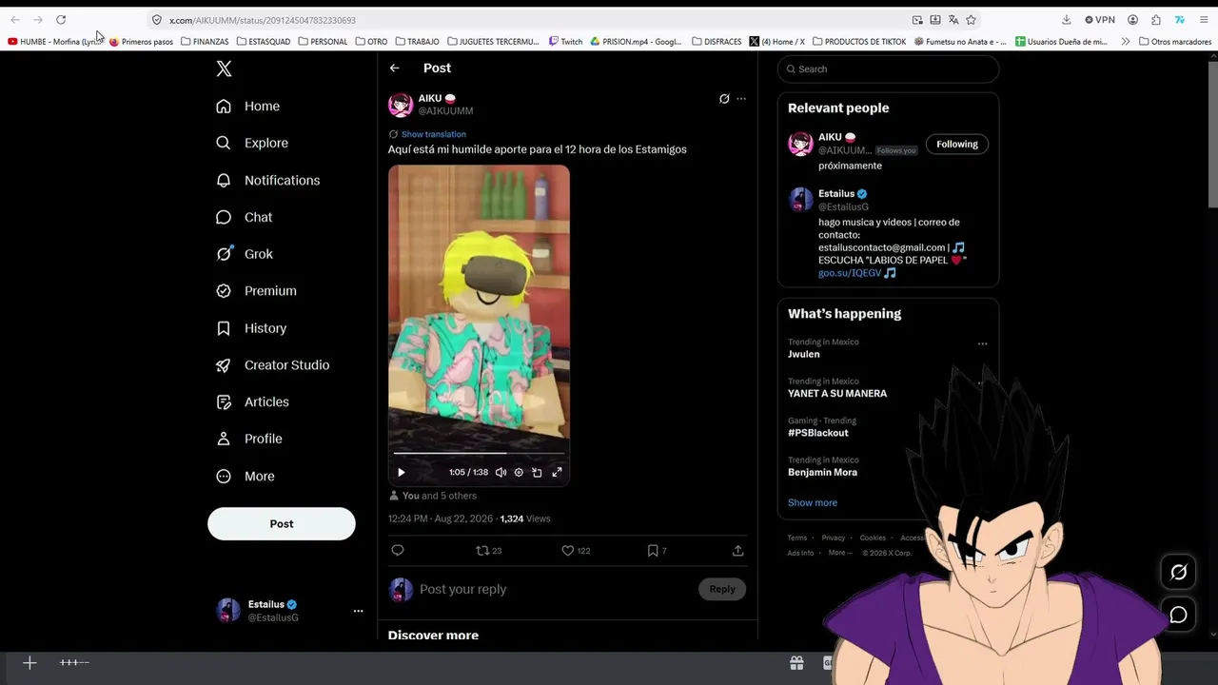The height and width of the screenshot is (685, 1218).
Task: Open the TRABAJO bookmarks folder
Action: (417, 42)
